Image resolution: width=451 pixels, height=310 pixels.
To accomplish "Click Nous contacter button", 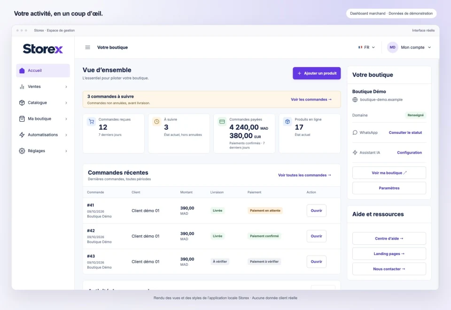I will (x=389, y=269).
